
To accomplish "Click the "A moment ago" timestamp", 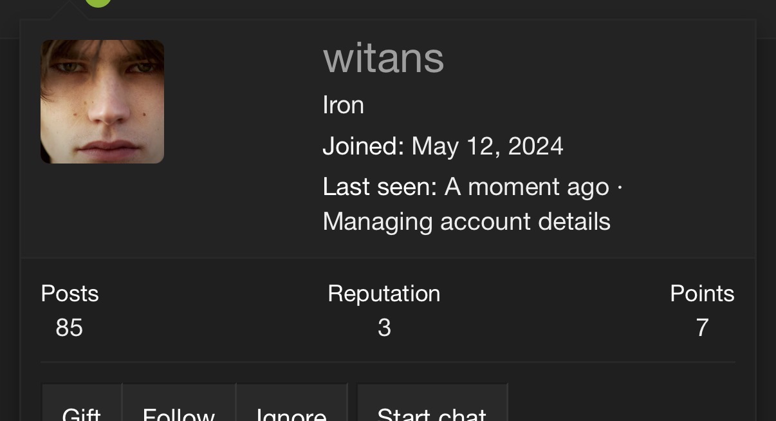I will (x=526, y=187).
